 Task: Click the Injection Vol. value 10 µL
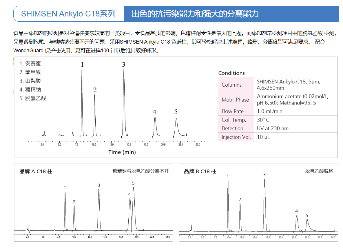point(263,137)
